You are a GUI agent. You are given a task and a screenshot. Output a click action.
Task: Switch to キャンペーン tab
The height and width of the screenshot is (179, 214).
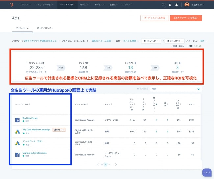22,28
